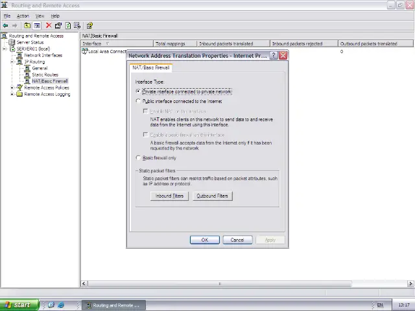
Task: Click the Local Area Connection interface icon
Action: pyautogui.click(x=85, y=51)
